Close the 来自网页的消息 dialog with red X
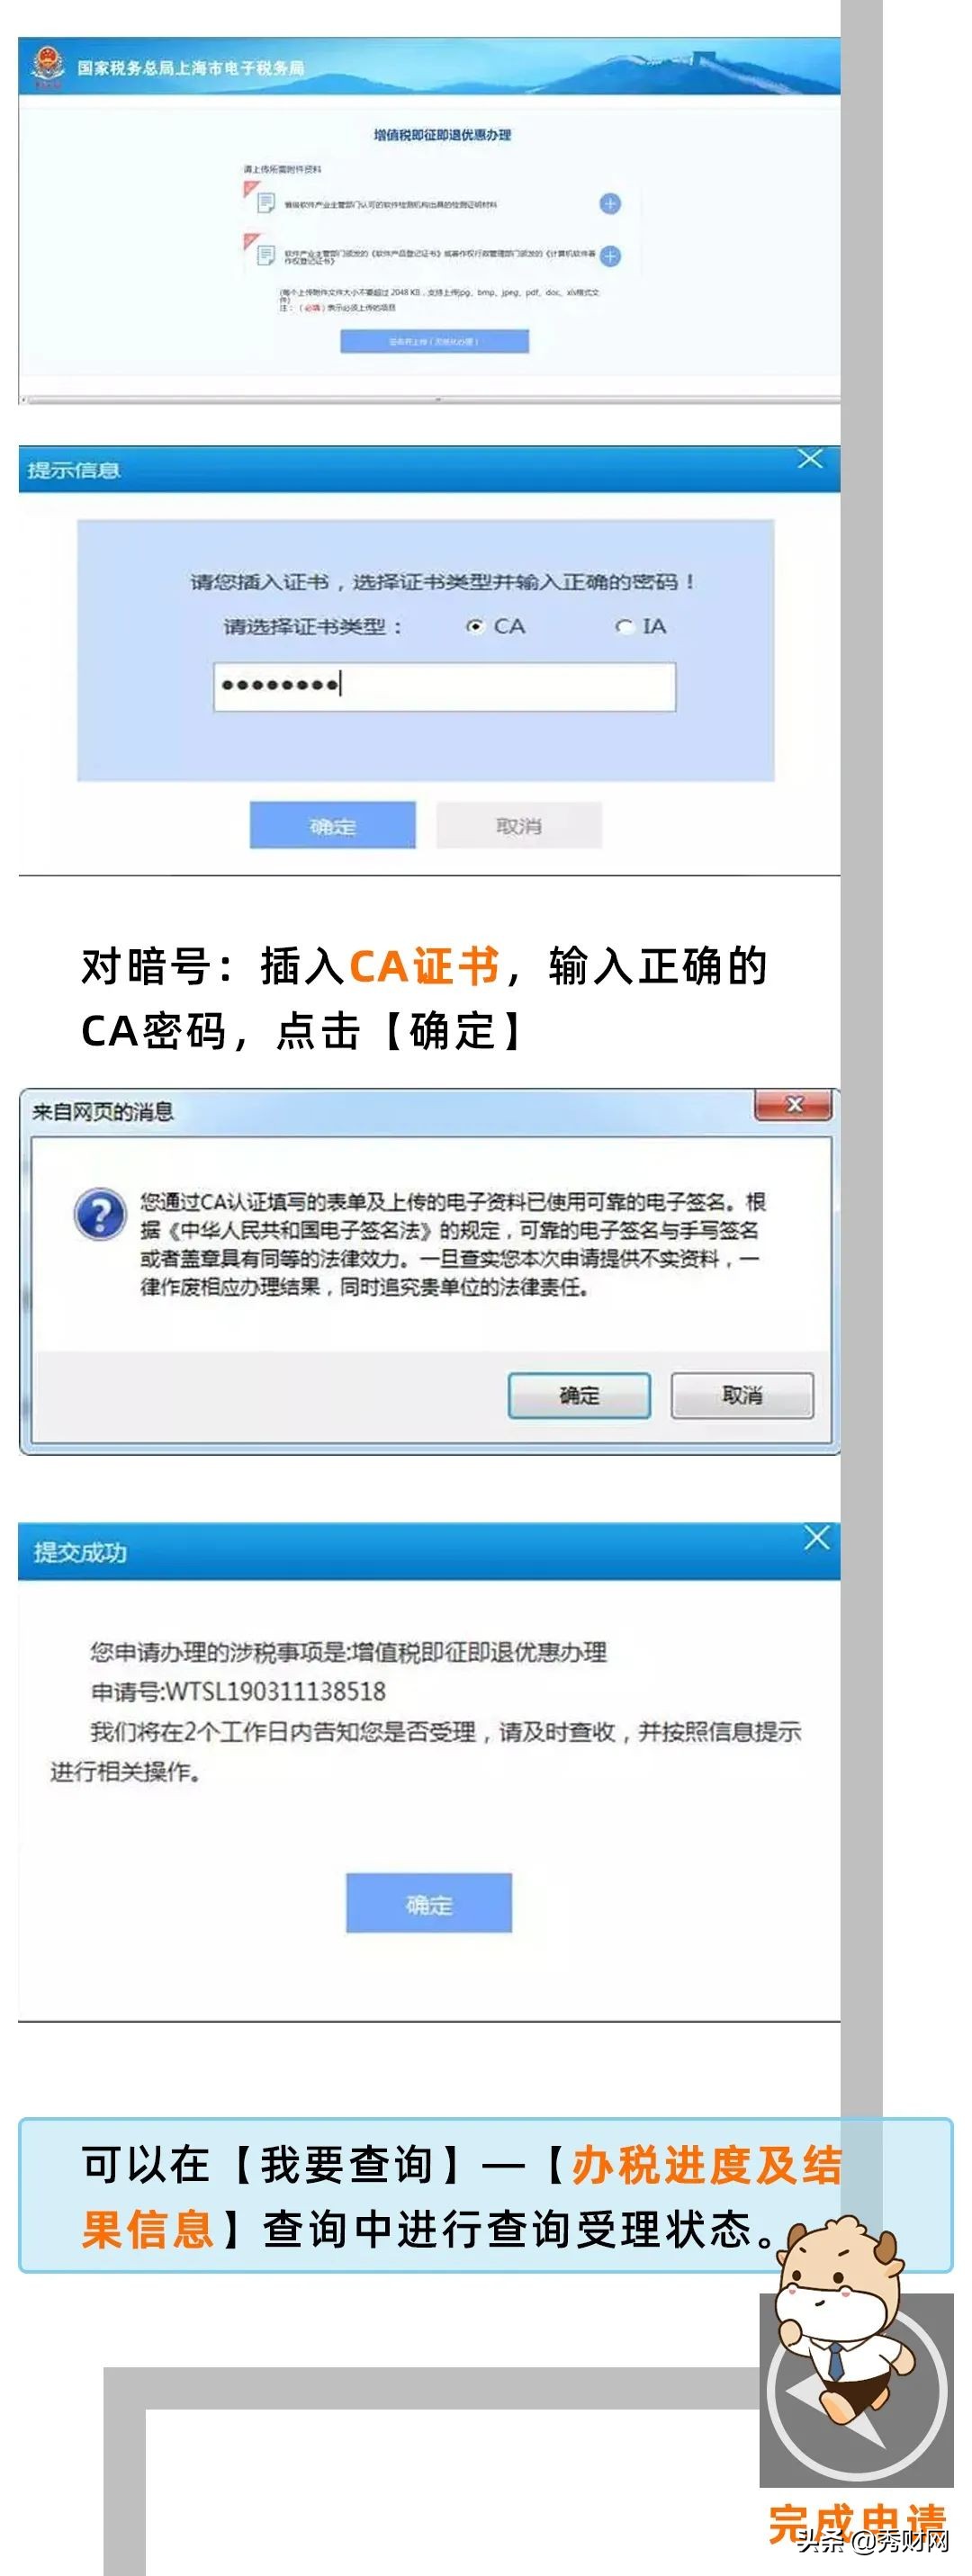Viewport: 972px width, 2576px height. pyautogui.click(x=794, y=1105)
